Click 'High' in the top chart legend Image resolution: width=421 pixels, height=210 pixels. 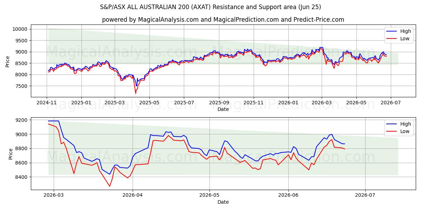tap(406, 31)
